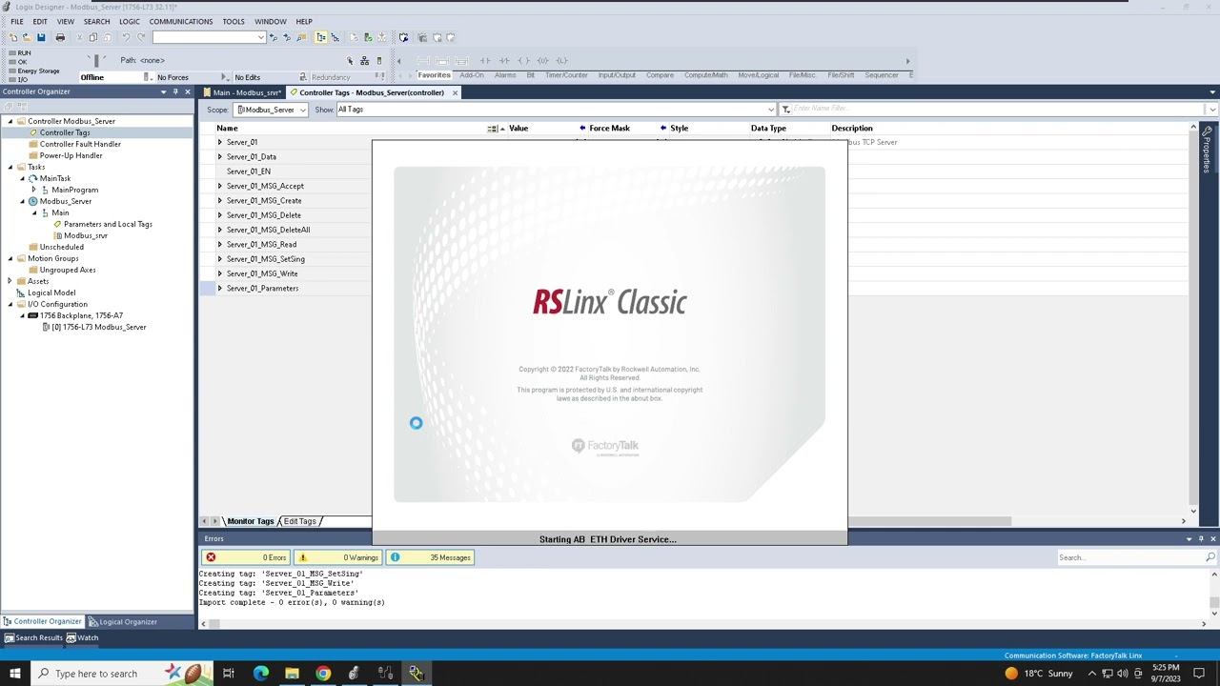
Task: Click the Undo toolbar icon
Action: [125, 37]
